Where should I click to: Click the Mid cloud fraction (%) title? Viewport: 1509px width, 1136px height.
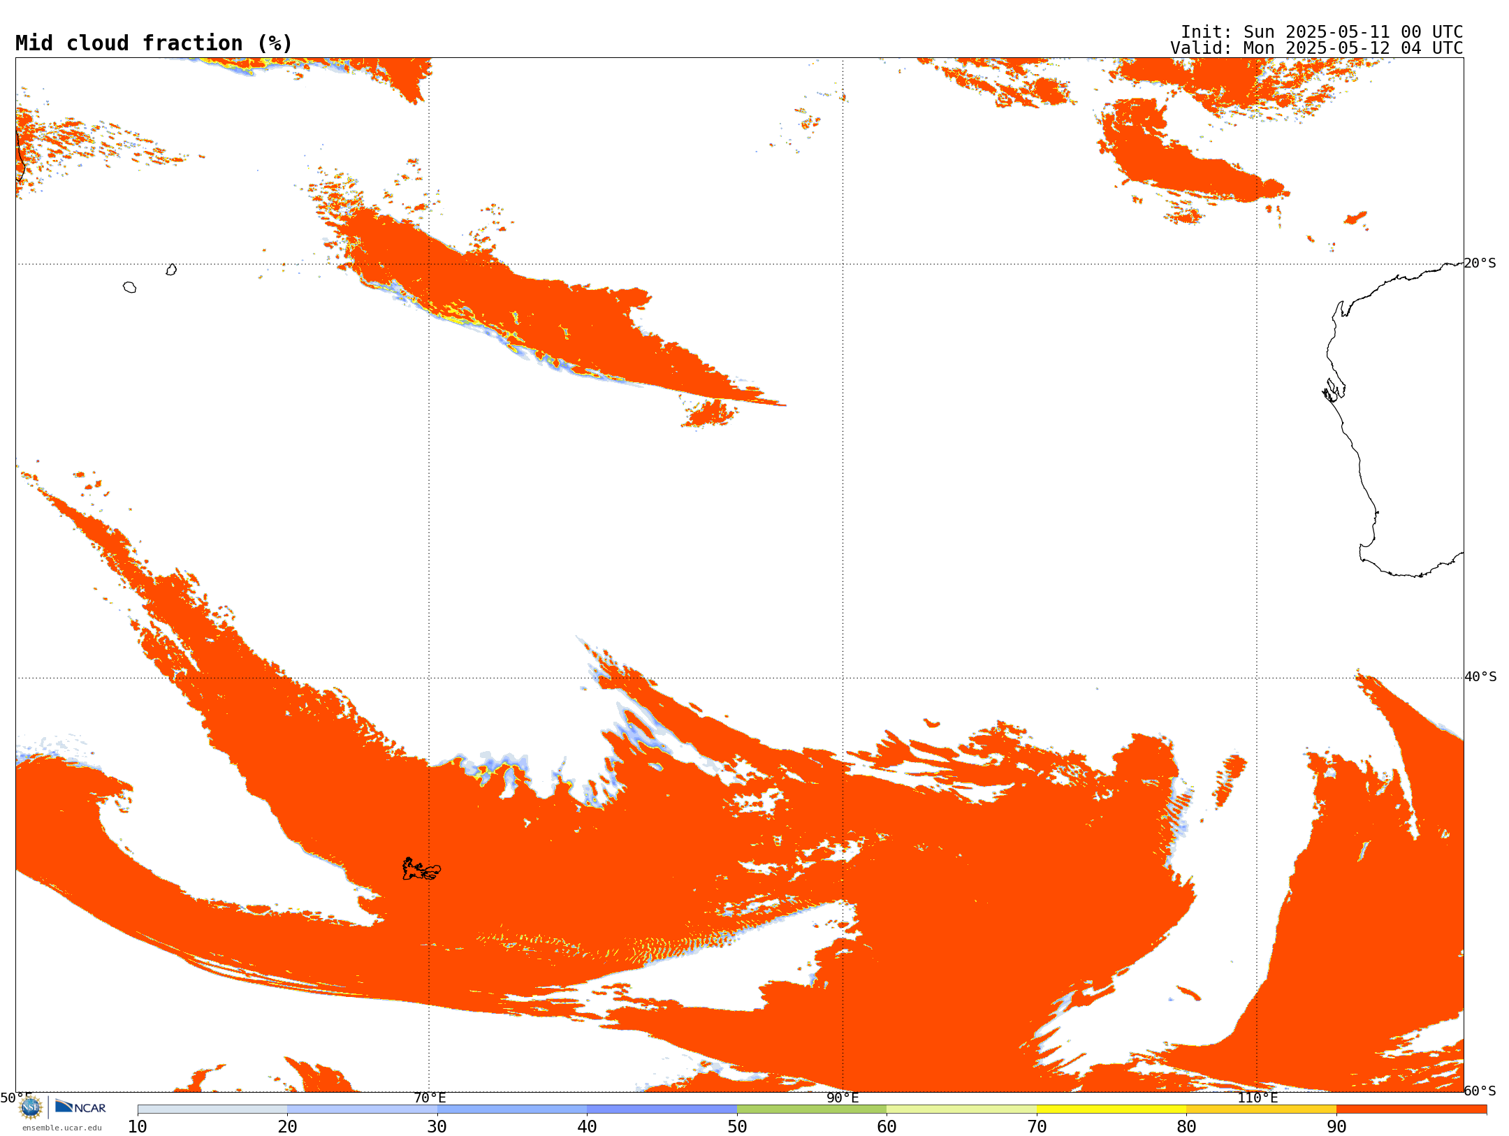click(x=154, y=43)
